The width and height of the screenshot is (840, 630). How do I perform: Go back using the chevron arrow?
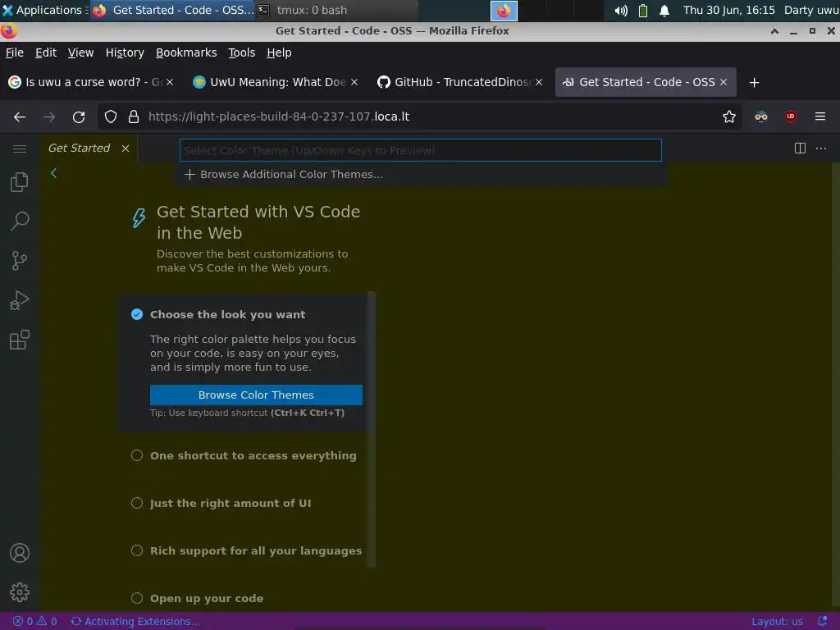click(53, 173)
